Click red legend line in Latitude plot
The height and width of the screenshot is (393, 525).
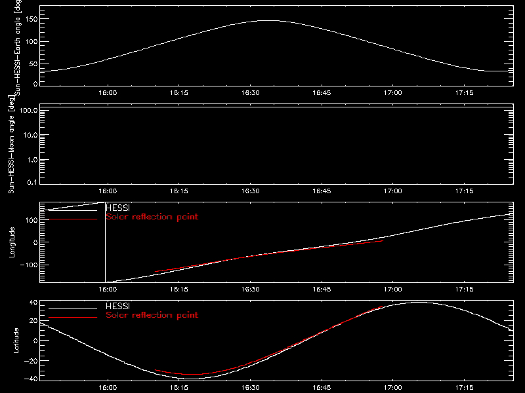[x=73, y=318]
